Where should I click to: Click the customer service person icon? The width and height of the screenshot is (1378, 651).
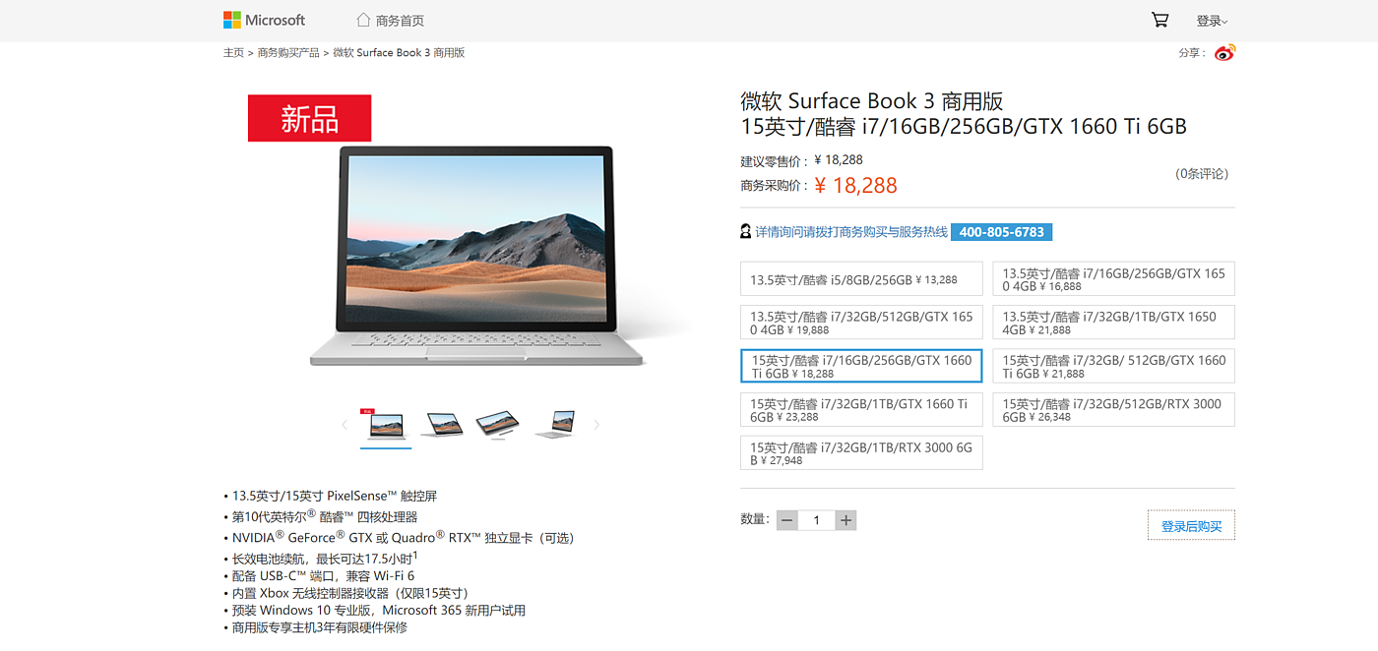click(x=746, y=232)
